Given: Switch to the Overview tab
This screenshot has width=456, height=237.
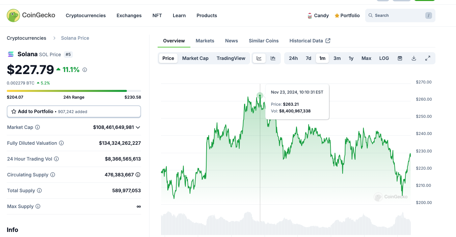Looking at the screenshot, I should (174, 41).
